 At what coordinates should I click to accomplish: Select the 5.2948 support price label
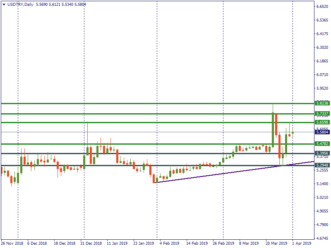[x=322, y=165]
